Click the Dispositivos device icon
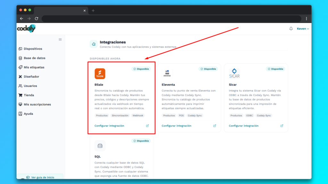Screen dimensions: 328x184 pos(20,49)
